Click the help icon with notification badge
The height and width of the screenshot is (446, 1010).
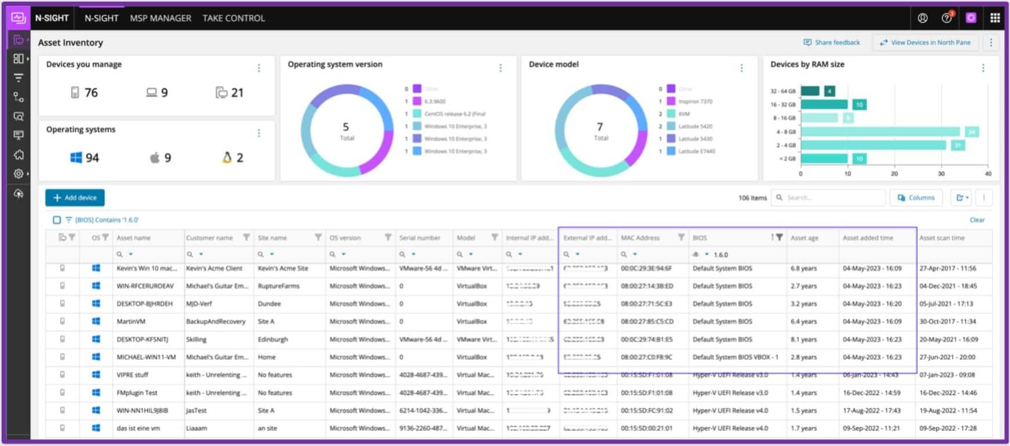tap(947, 18)
